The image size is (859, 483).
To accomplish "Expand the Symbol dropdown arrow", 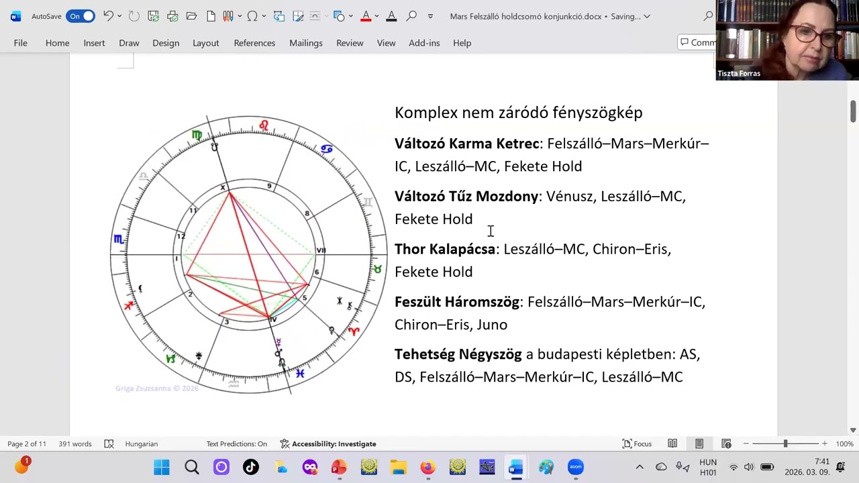I will pos(264,16).
